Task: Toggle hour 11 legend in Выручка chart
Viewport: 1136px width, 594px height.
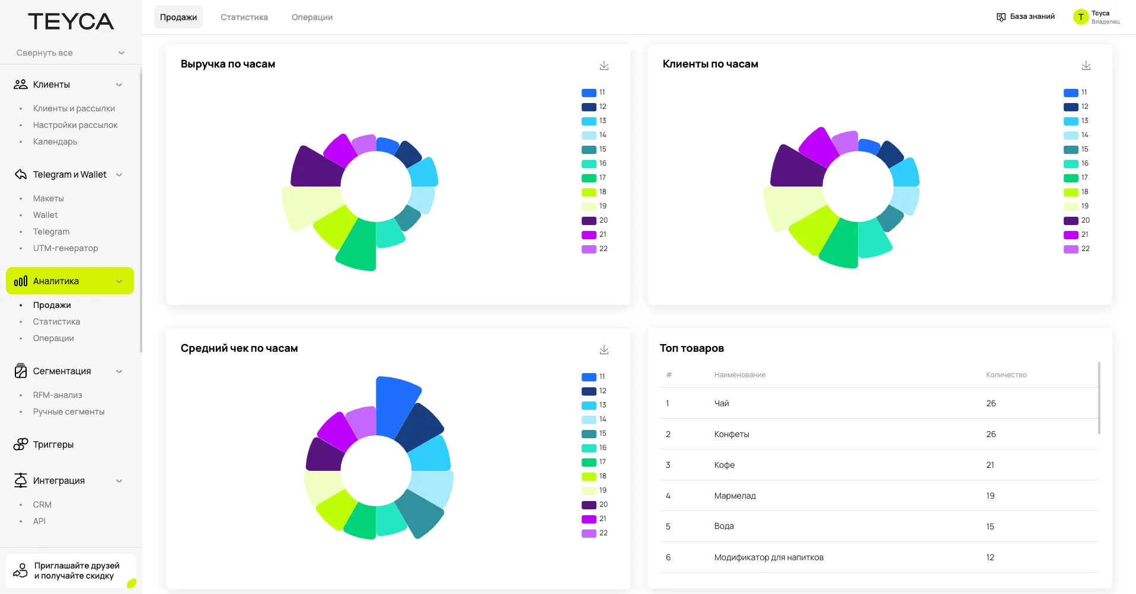Action: 593,93
